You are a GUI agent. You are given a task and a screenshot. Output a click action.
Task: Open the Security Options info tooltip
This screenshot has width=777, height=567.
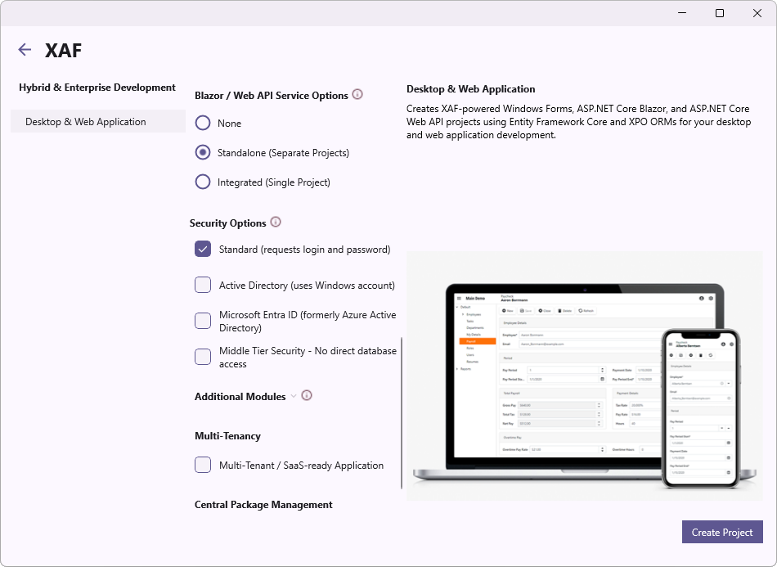point(276,222)
